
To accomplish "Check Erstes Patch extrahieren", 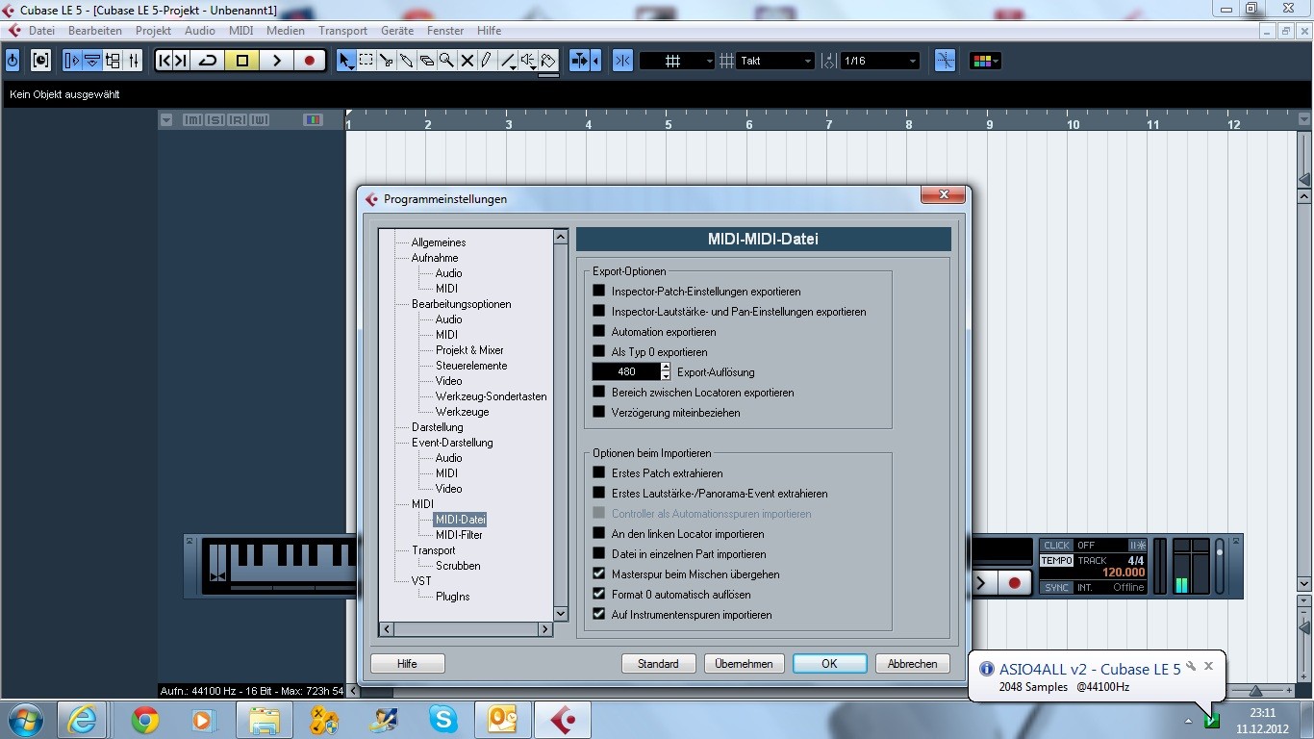I will (599, 472).
